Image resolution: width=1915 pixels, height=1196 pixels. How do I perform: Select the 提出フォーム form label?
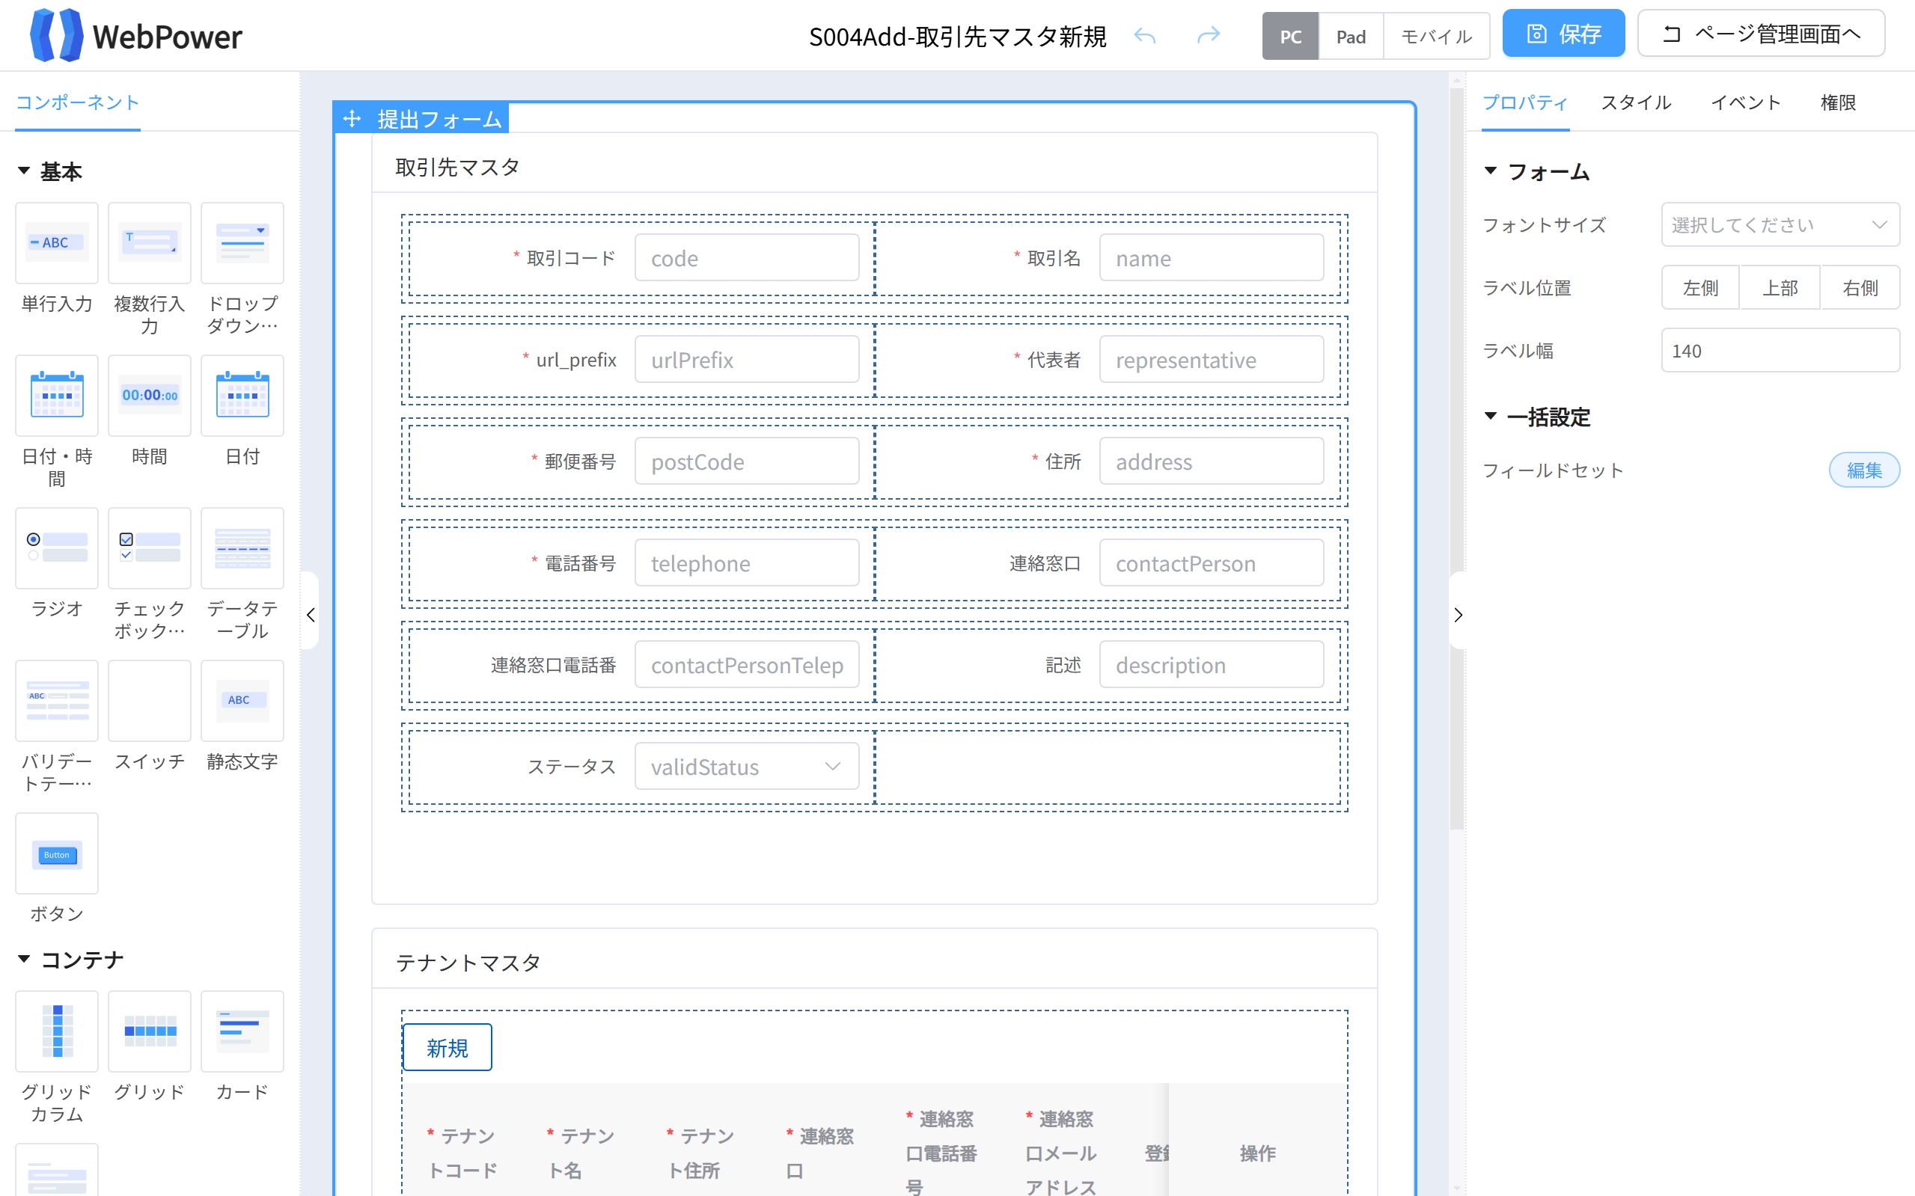click(x=439, y=119)
